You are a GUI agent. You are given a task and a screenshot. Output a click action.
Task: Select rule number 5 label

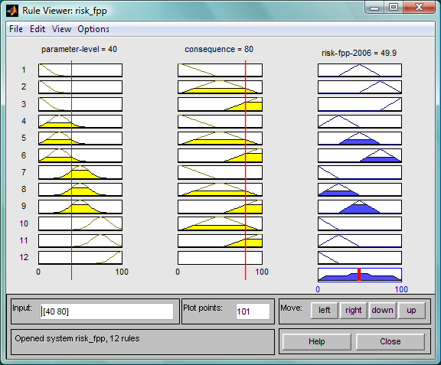pyautogui.click(x=24, y=138)
